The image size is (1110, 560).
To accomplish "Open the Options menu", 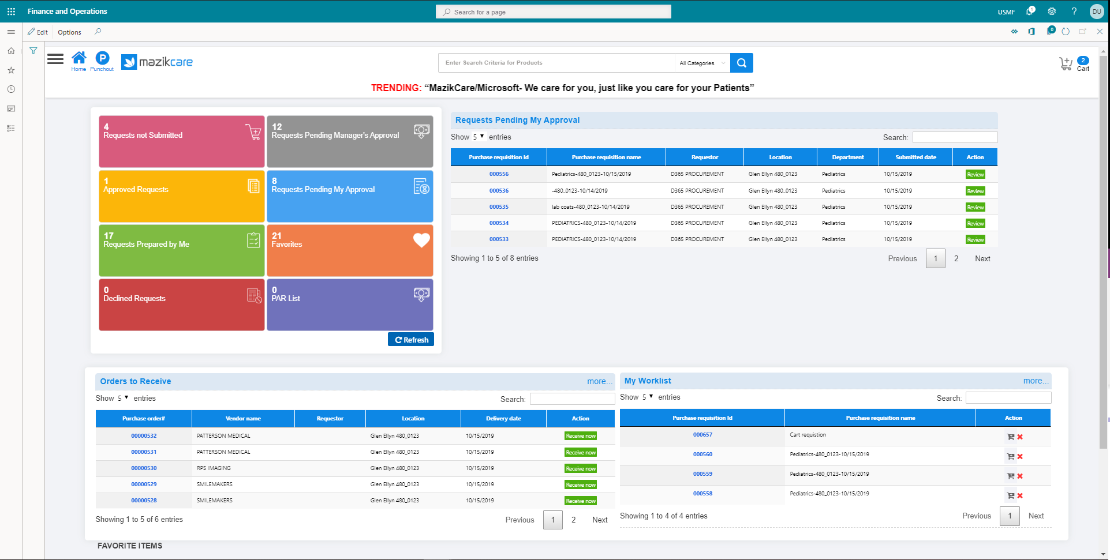I will (69, 32).
